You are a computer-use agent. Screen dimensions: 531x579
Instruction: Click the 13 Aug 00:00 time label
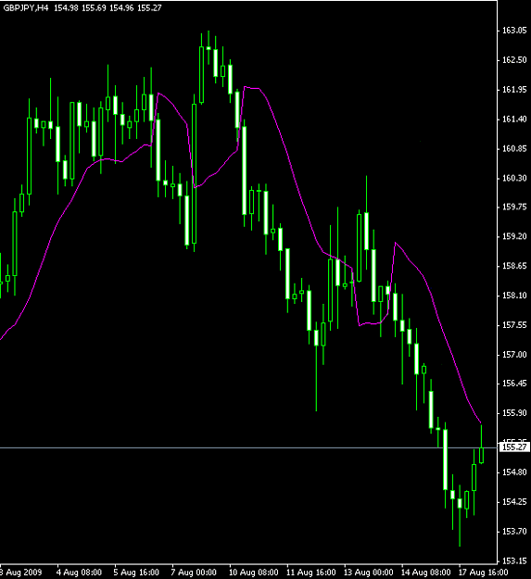coord(369,573)
